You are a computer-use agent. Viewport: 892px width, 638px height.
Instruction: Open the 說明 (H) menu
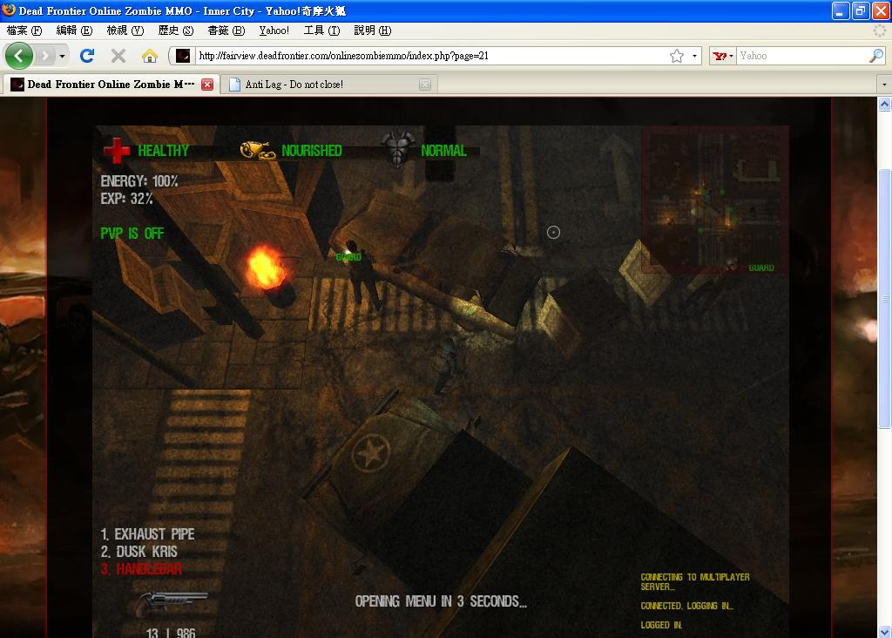[x=373, y=31]
